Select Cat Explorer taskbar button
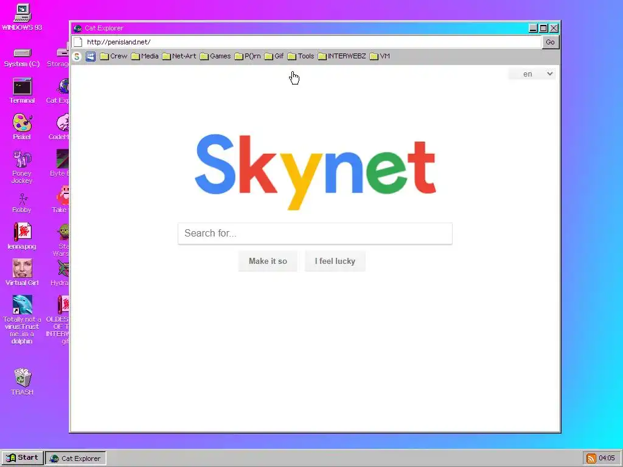The width and height of the screenshot is (623, 467). [x=75, y=458]
